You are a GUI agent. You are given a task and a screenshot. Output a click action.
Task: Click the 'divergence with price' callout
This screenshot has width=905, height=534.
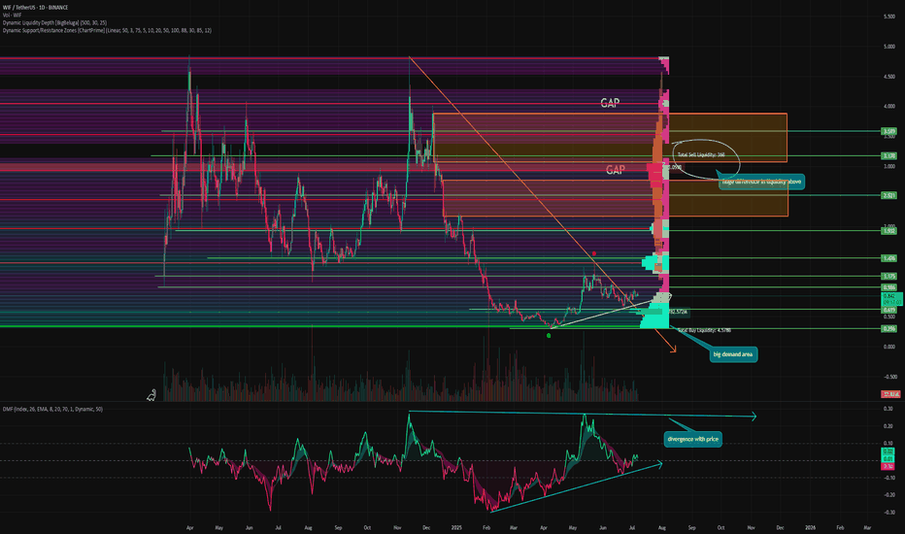692,439
